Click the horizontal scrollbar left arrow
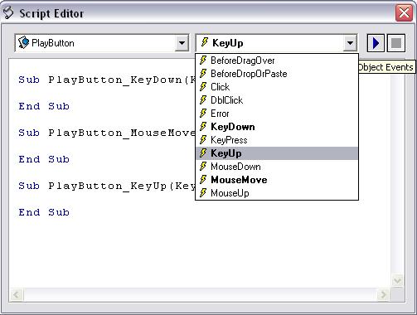Viewport: 417px width, 315px height. pos(17,295)
